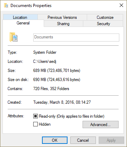The height and width of the screenshot is (147, 127).
Task: Click the large Documents folder icon
Action: (x=13, y=37)
